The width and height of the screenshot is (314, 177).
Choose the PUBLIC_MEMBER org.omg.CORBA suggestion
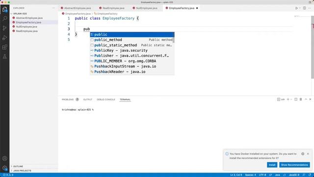point(131,61)
